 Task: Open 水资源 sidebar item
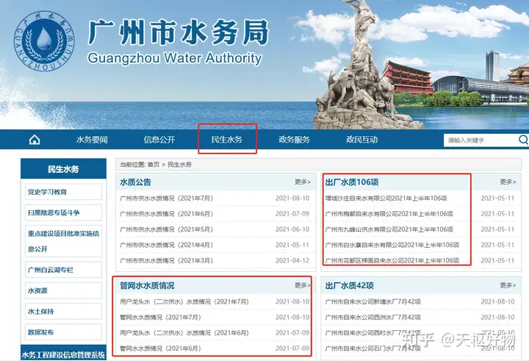(63, 290)
